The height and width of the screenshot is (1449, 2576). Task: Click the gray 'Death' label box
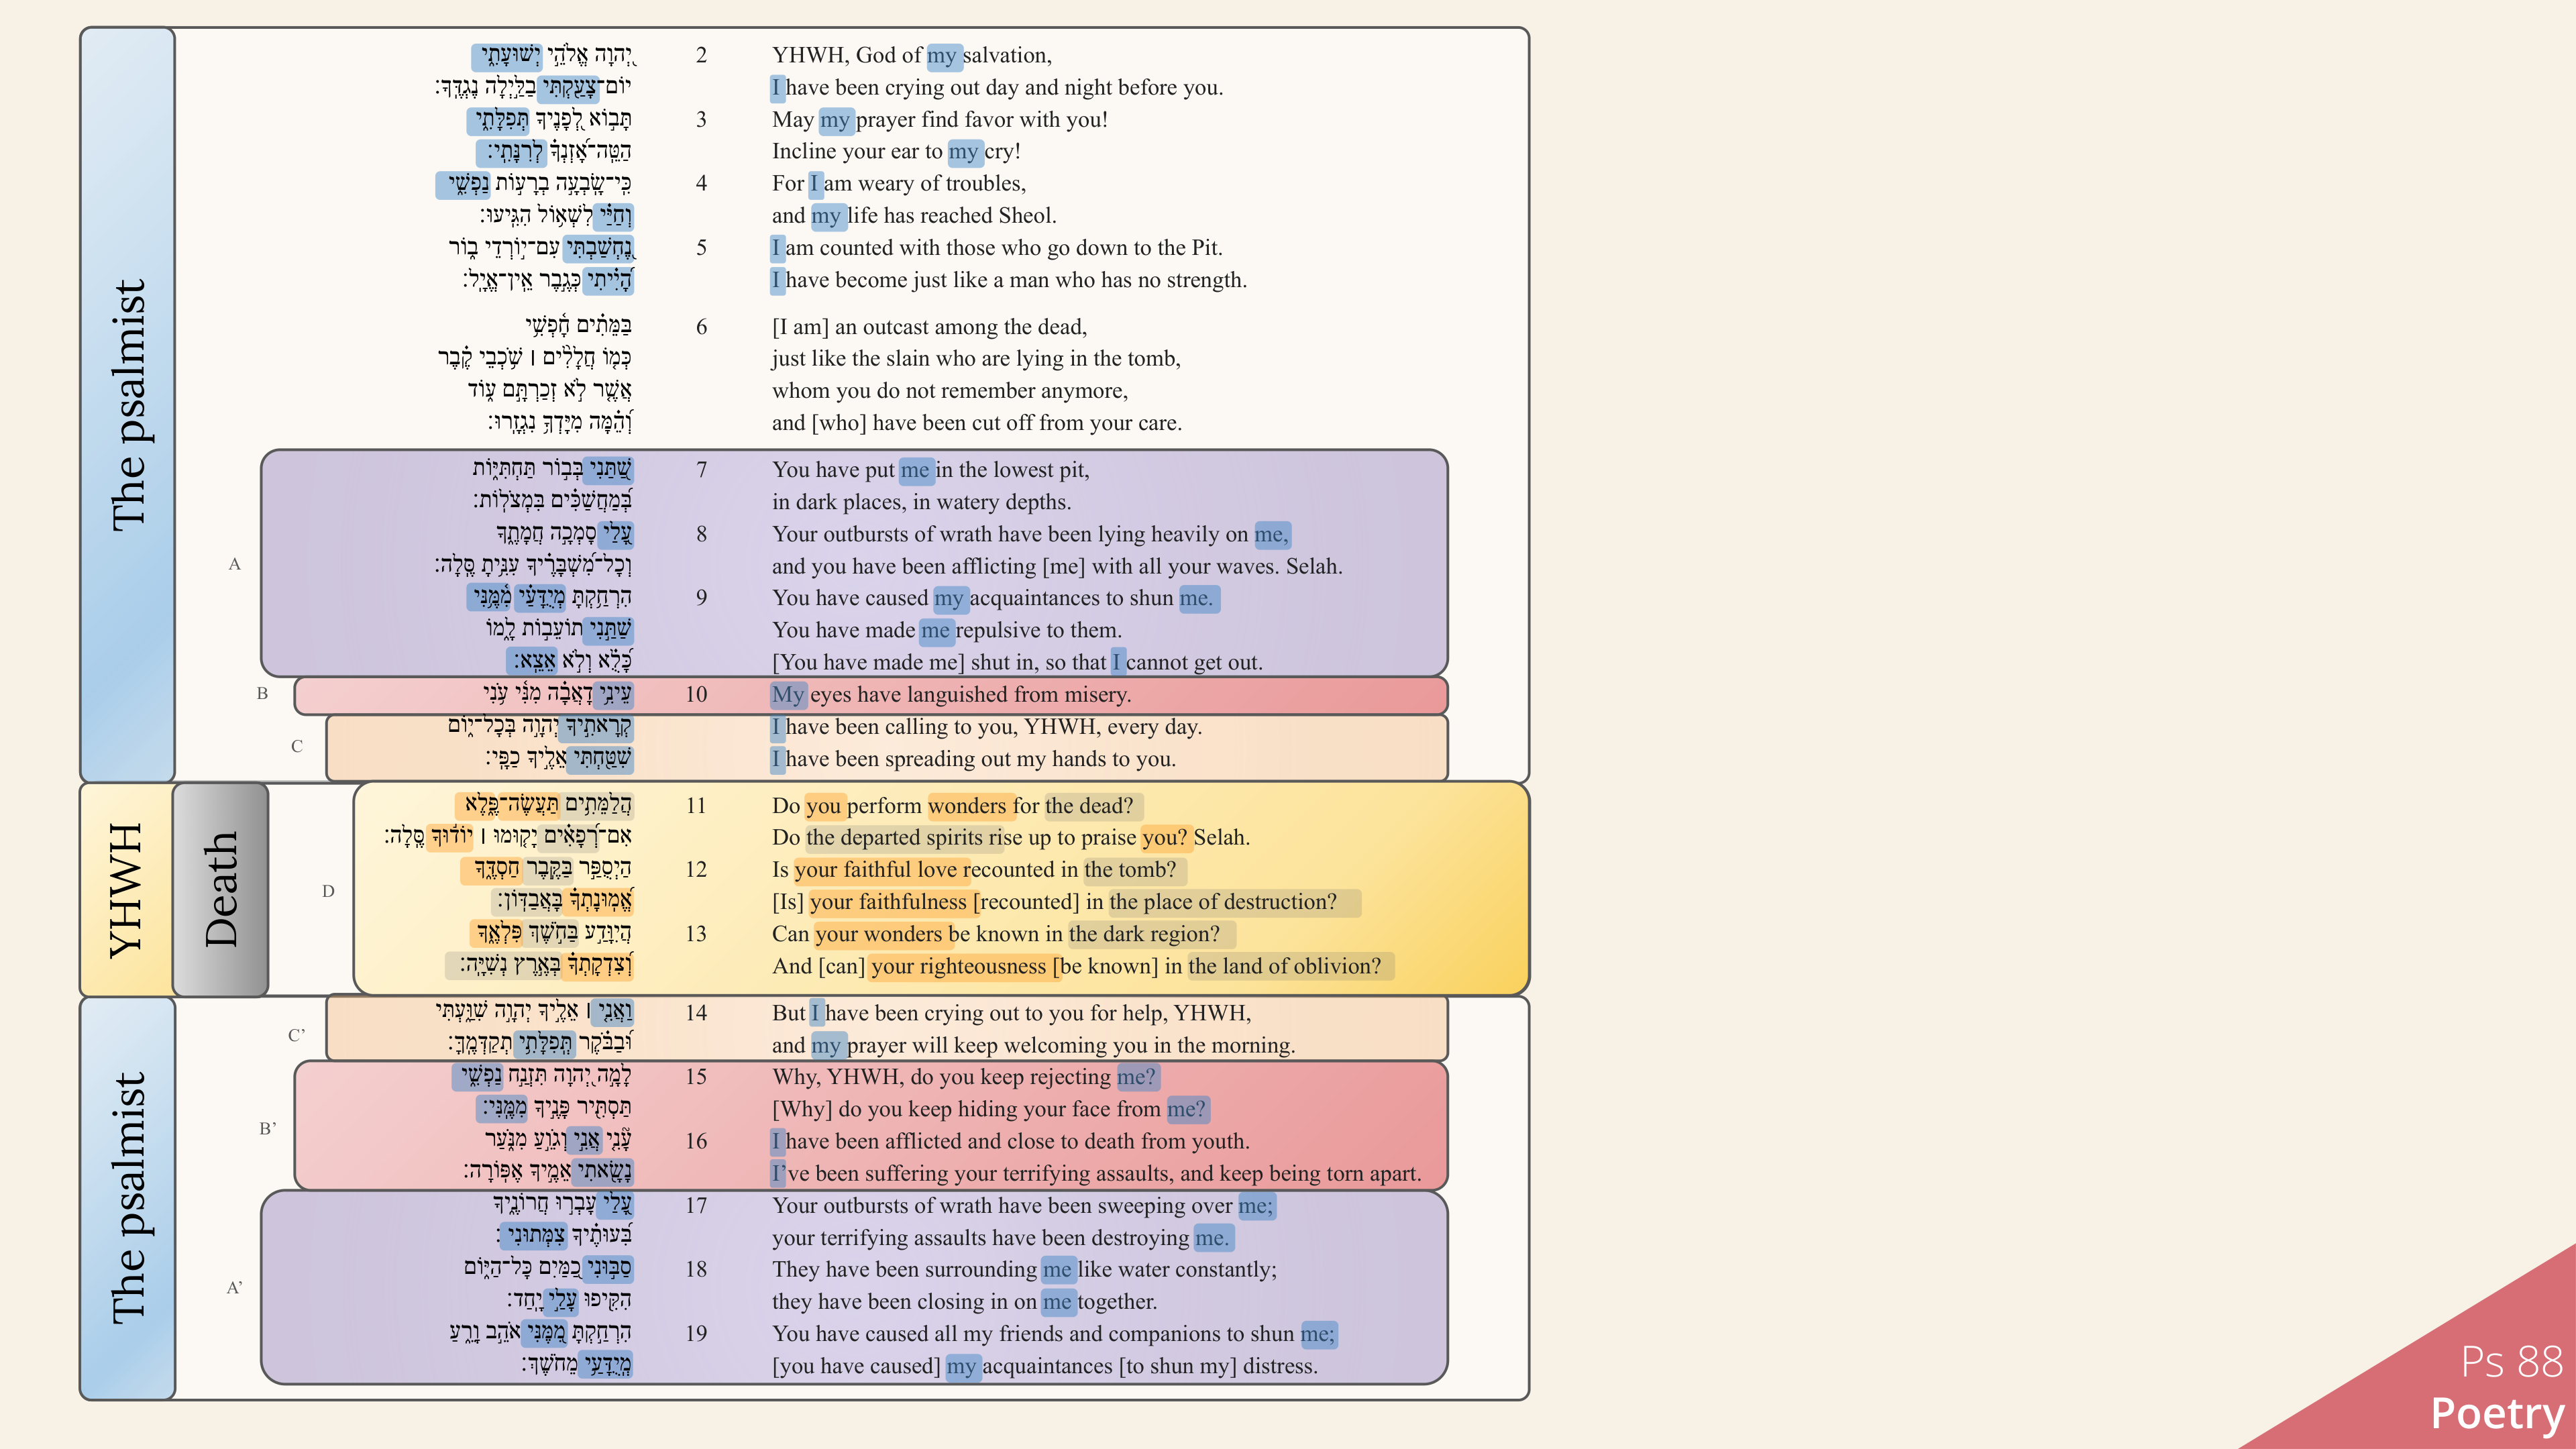[x=221, y=889]
